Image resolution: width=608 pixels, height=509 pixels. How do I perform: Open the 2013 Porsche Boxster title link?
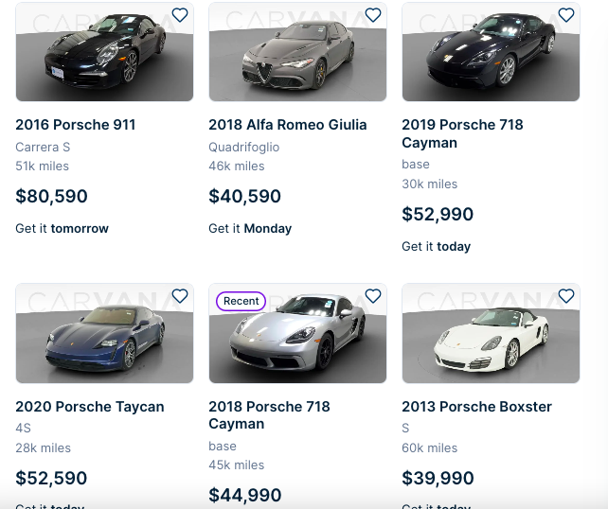(476, 407)
